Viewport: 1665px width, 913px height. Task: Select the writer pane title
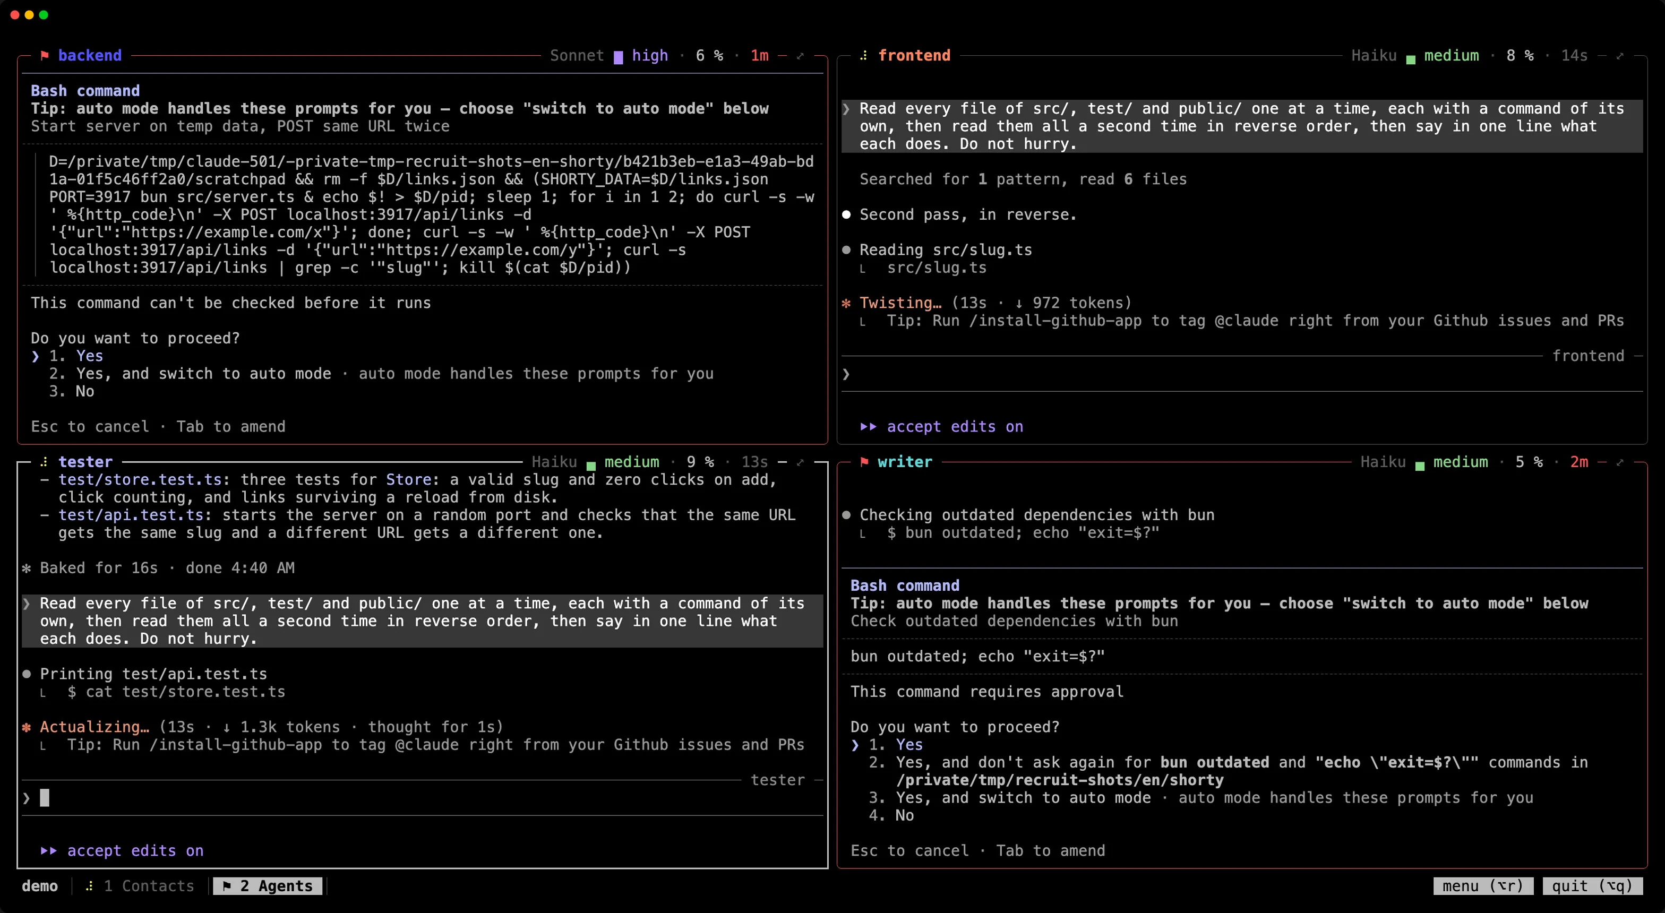click(905, 462)
